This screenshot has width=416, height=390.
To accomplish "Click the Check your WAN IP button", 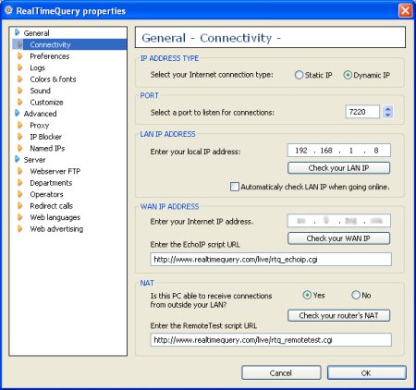I will pyautogui.click(x=338, y=238).
